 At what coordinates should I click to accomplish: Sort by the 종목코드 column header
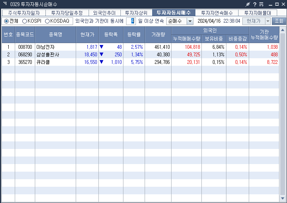(25, 35)
